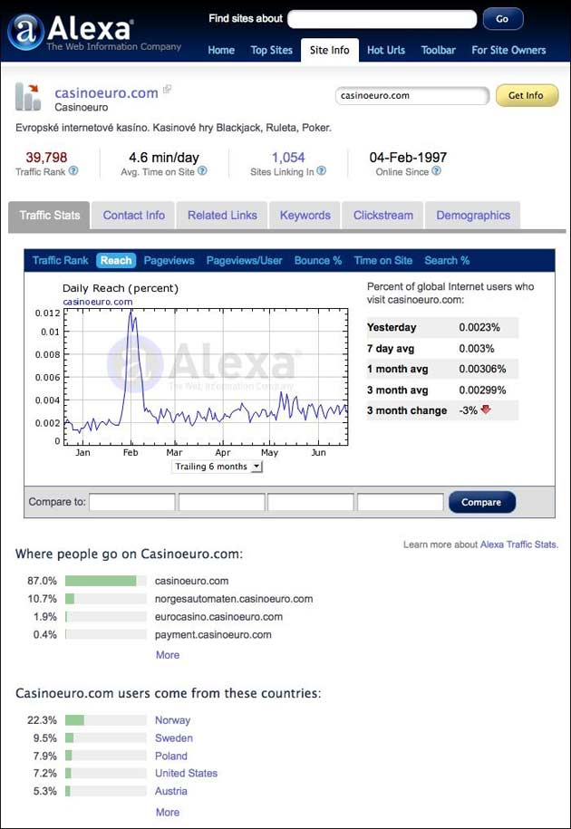
Task: Focus the second Compare to field
Action: point(221,502)
